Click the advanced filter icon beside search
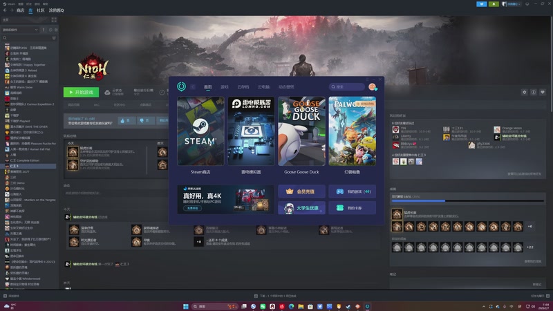This screenshot has height=311, width=553. click(54, 38)
